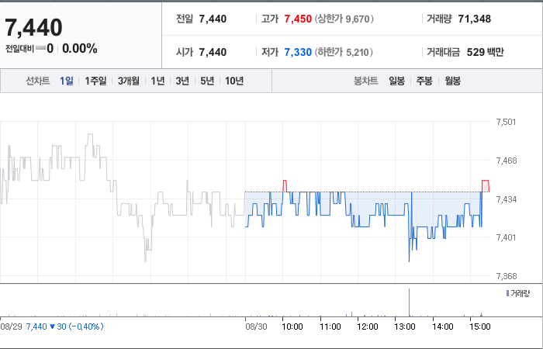Click the 10:00 time axis label
Image resolution: width=543 pixels, height=349 pixels.
292,327
